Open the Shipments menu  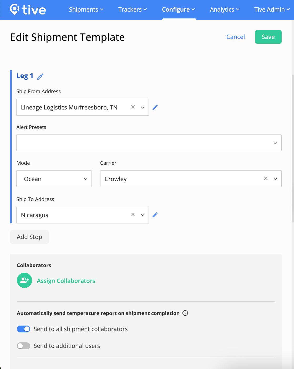pos(86,9)
